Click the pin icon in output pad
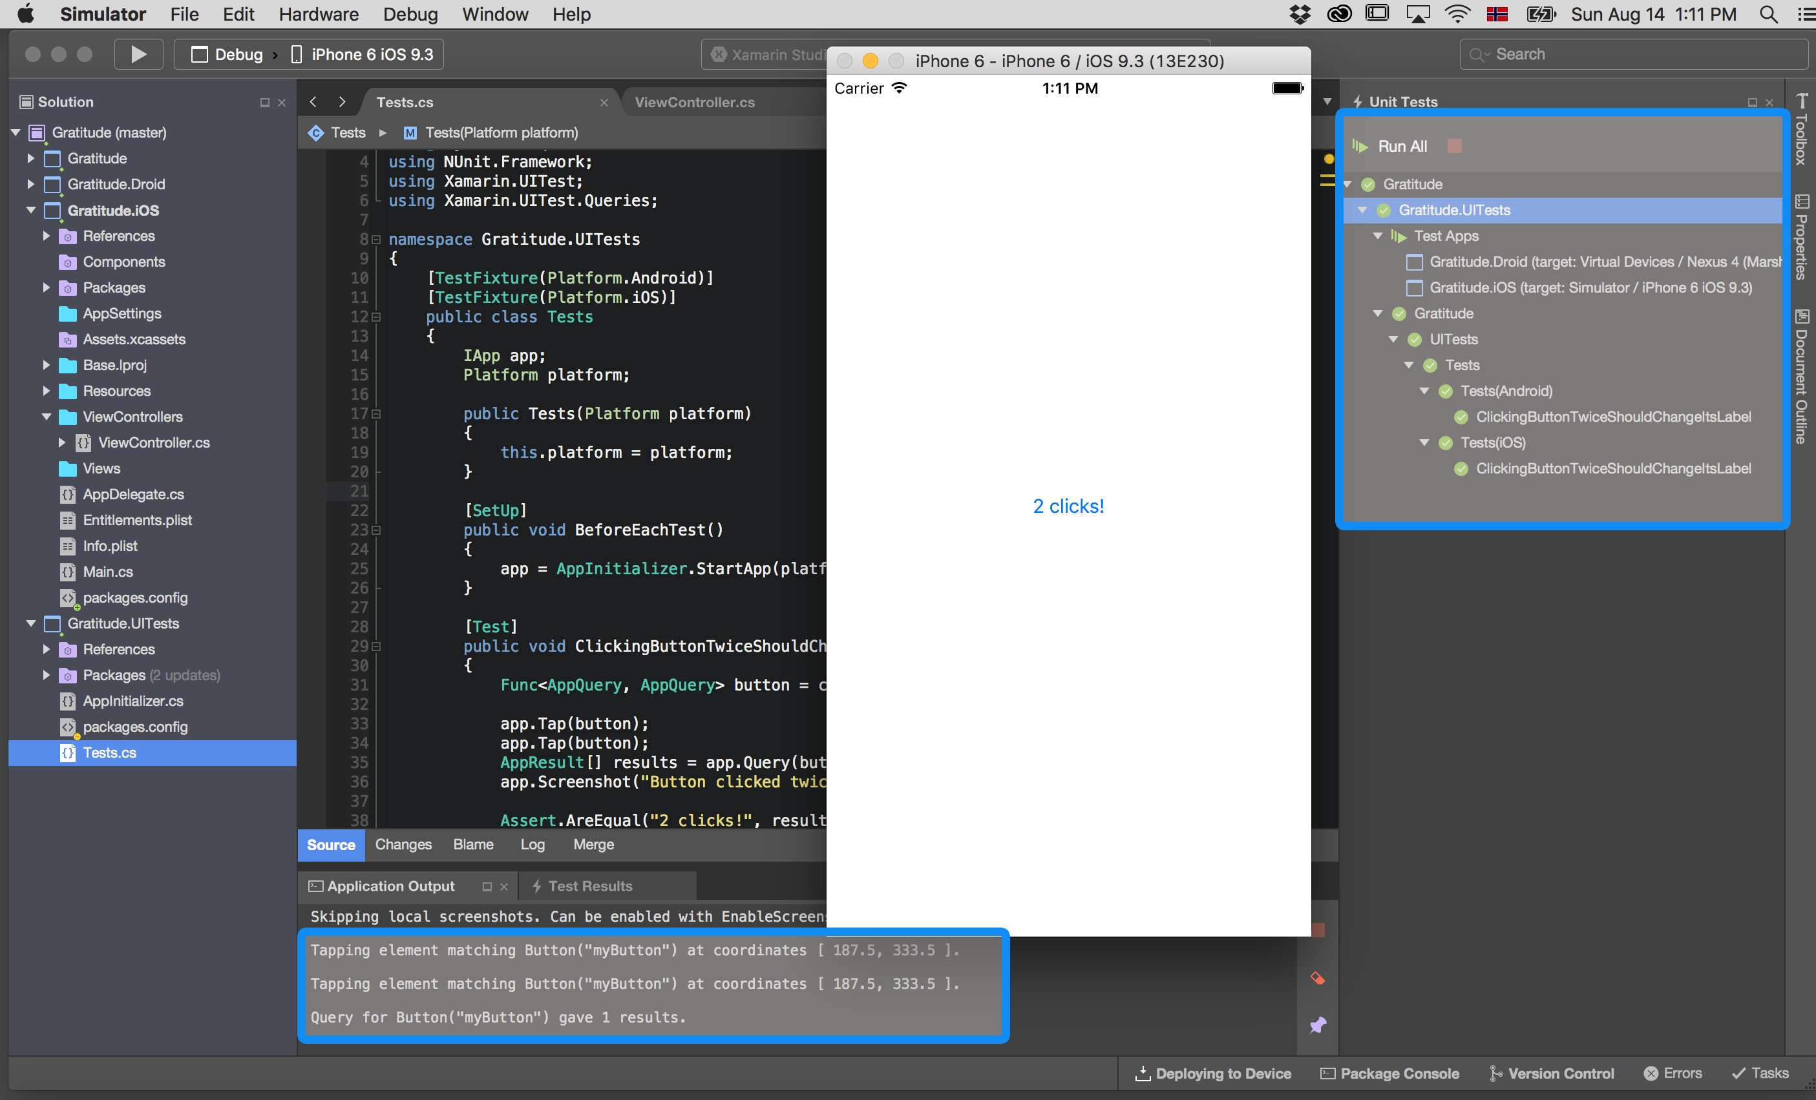Viewport: 1816px width, 1100px height. coord(1318,1025)
